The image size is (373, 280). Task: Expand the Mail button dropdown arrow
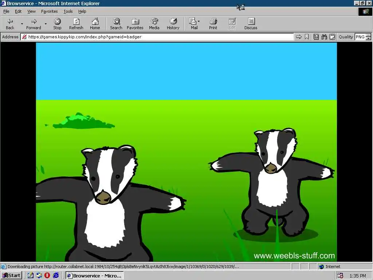point(199,22)
